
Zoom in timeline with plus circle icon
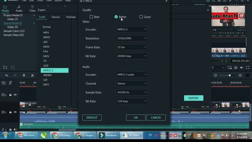pos(240,75)
